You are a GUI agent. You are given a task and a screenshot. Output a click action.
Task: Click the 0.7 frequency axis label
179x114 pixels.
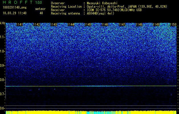[x=2, y=94]
